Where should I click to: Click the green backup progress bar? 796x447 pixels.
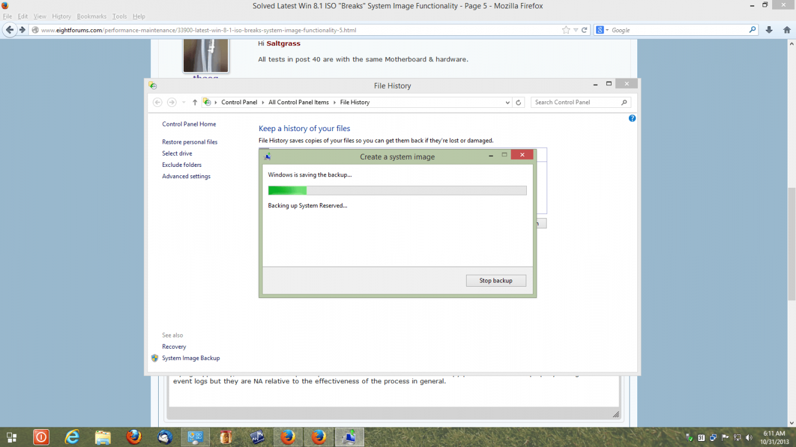point(397,191)
